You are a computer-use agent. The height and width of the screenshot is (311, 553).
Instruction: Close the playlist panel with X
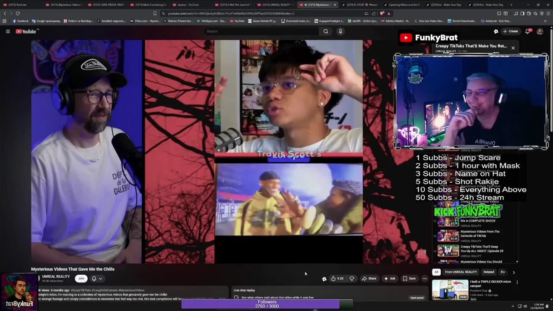click(x=513, y=48)
